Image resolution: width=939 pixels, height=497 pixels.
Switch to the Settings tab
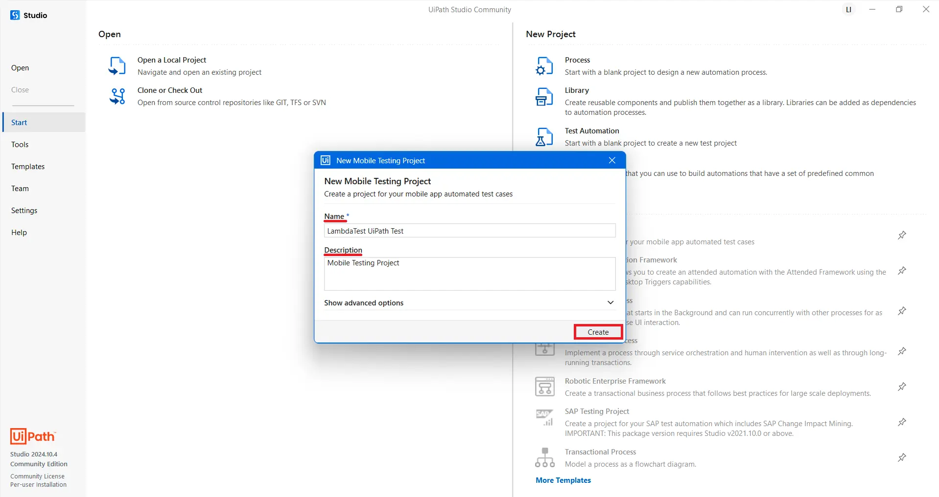point(24,211)
